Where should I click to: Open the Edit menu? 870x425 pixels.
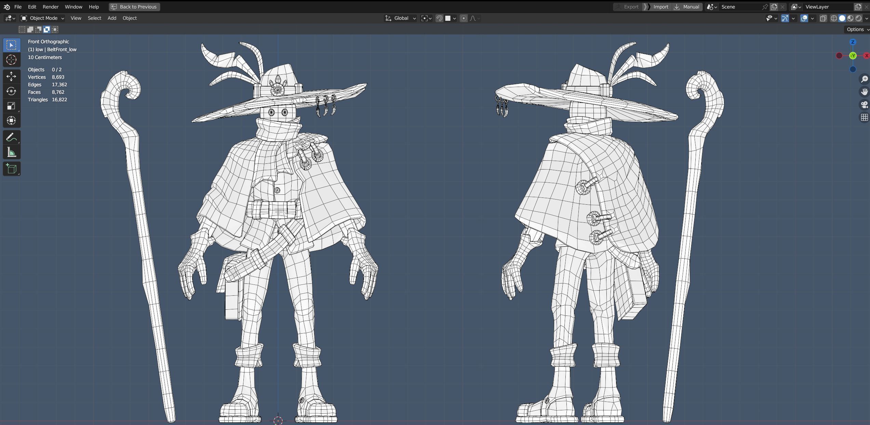[x=32, y=7]
